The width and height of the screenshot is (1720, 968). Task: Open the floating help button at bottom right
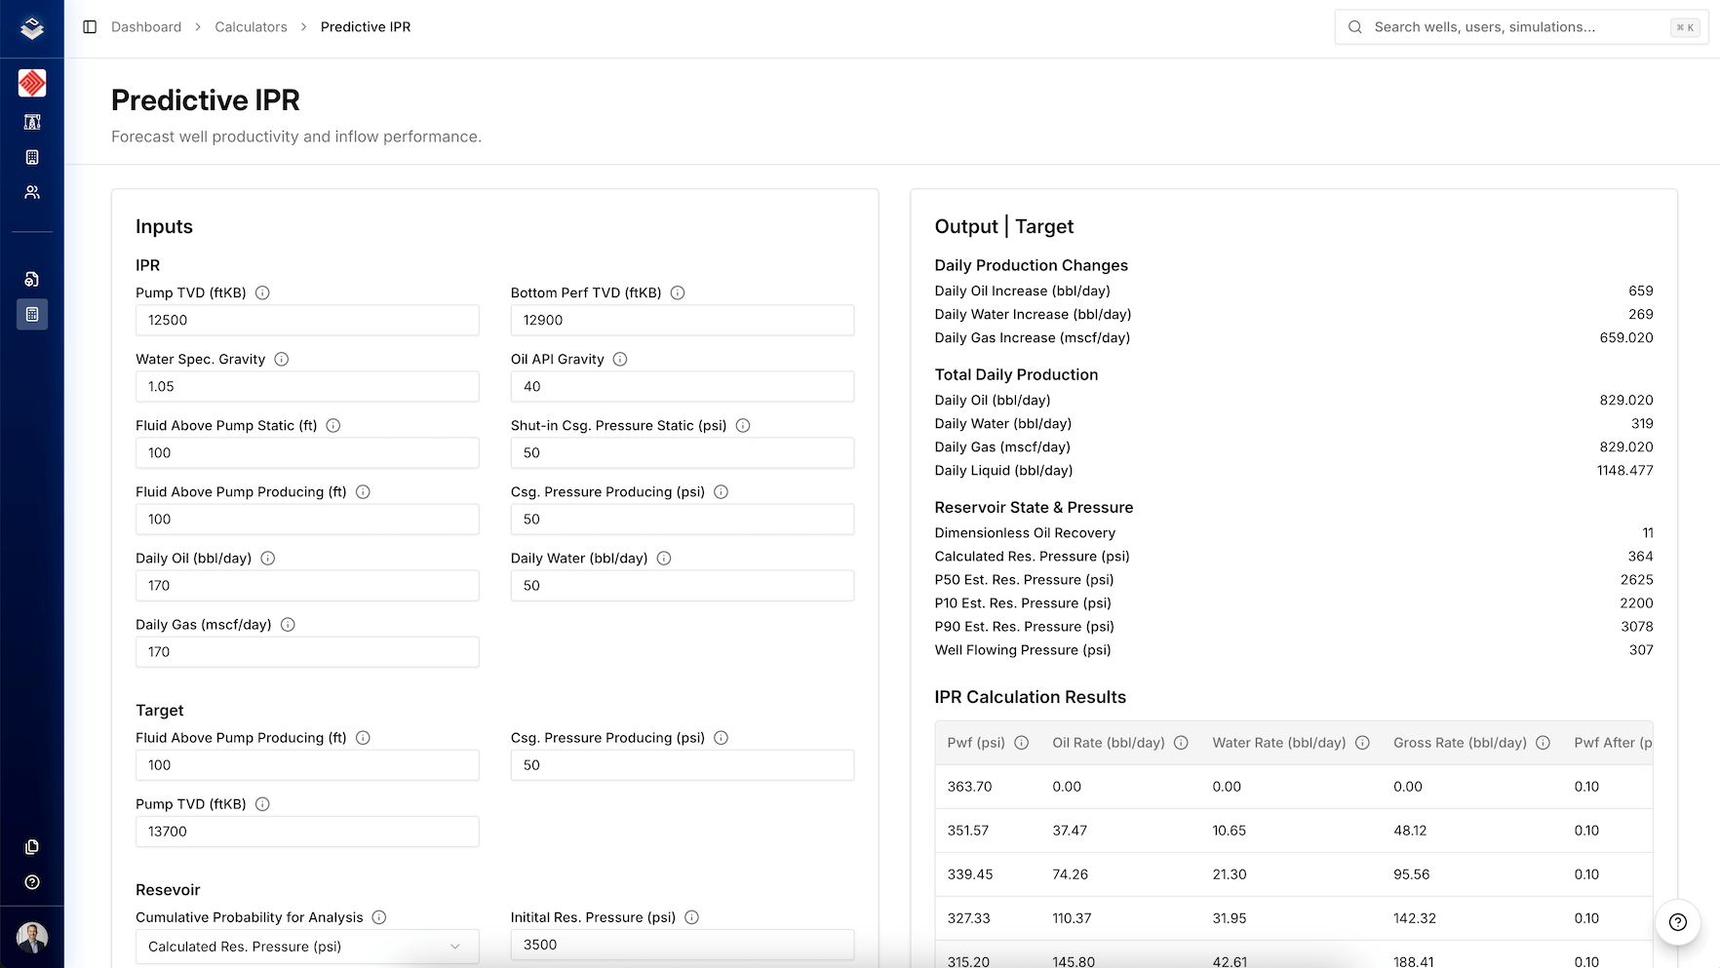pos(1676,921)
